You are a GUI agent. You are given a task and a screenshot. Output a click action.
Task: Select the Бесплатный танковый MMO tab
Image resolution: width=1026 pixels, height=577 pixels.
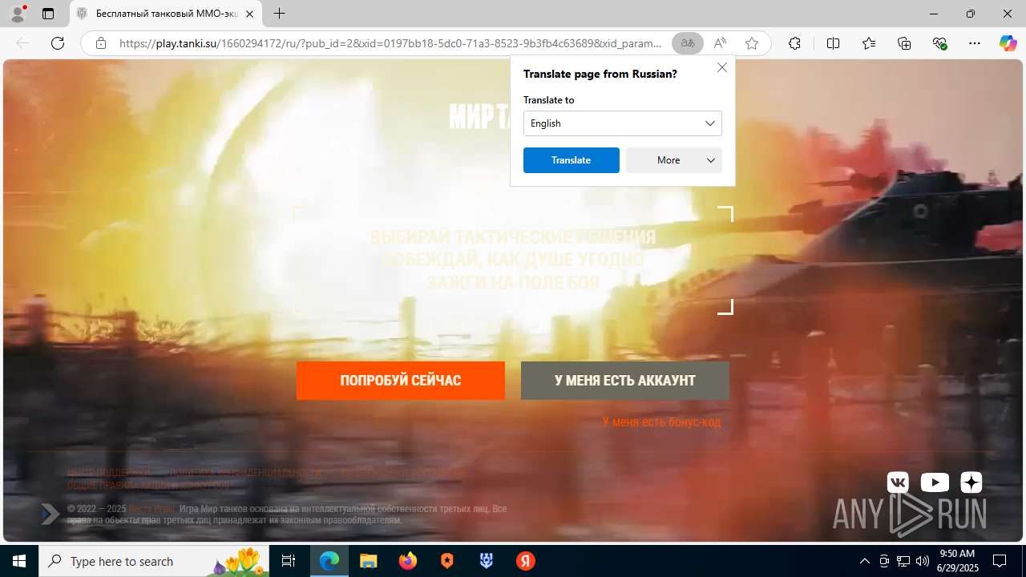[x=166, y=14]
